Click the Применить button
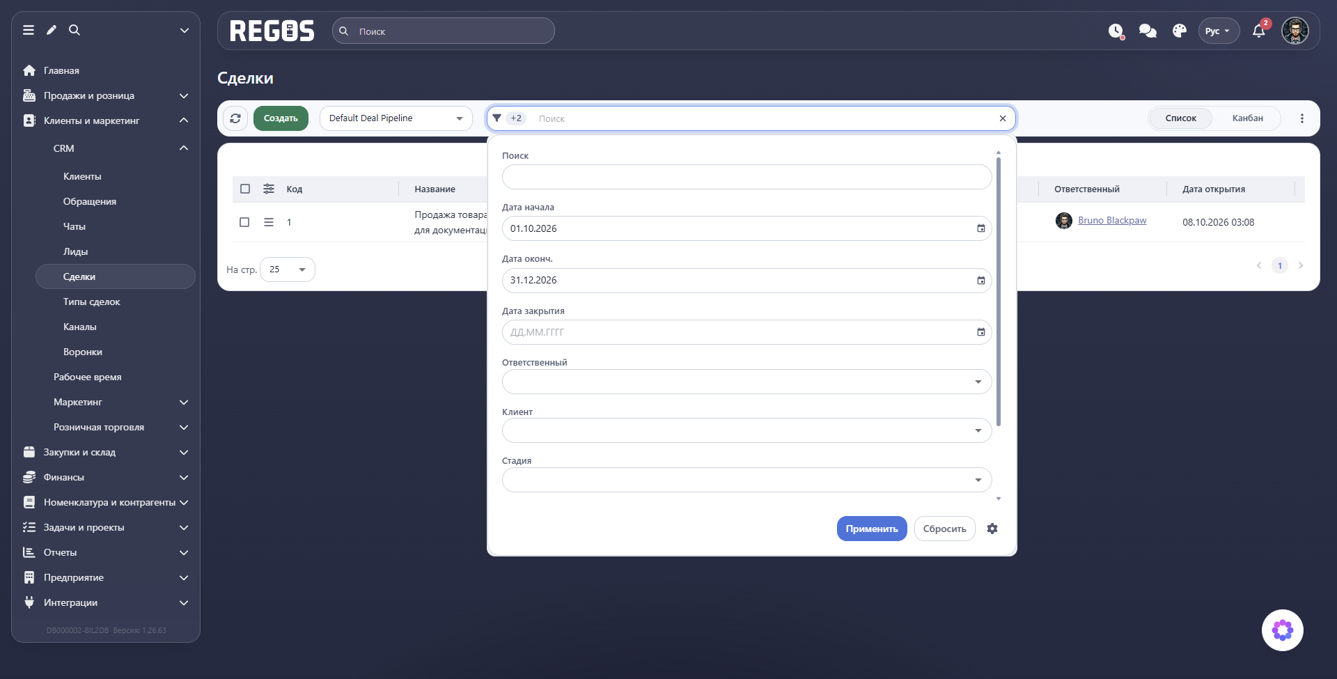 coord(872,529)
